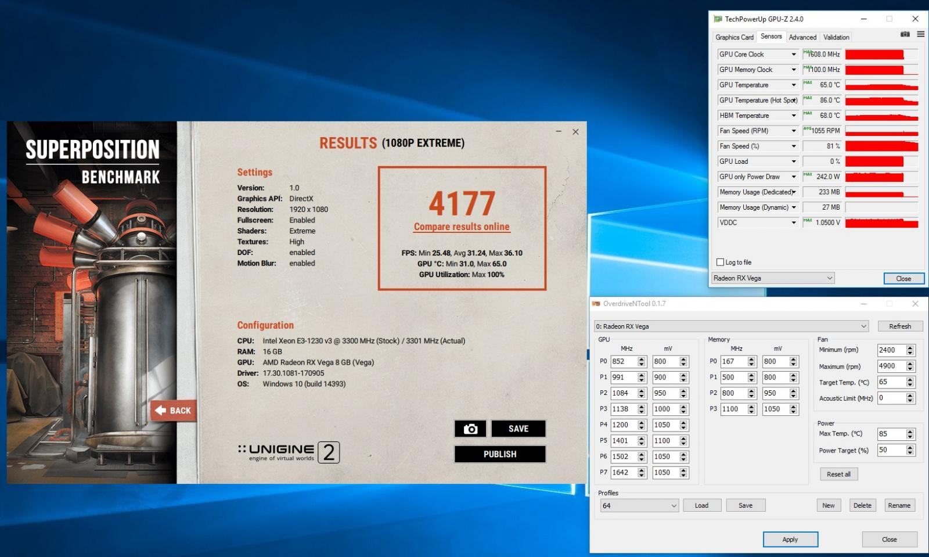Screen dimensions: 929x557
Task: Click the screenshot camera icon in Superposition
Action: [x=470, y=429]
